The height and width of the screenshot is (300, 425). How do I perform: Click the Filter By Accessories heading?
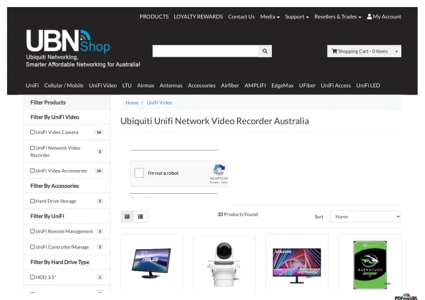[x=54, y=186]
